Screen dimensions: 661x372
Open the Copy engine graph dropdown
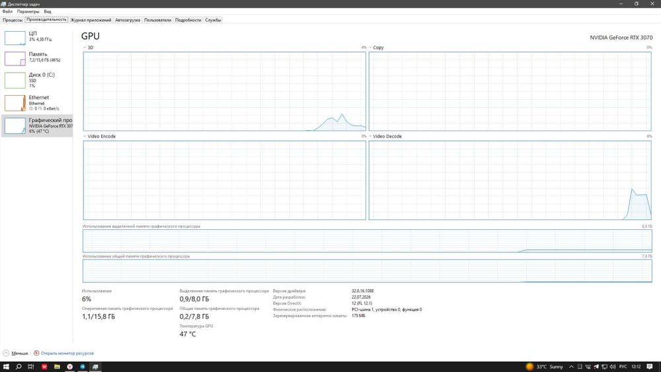click(x=370, y=48)
